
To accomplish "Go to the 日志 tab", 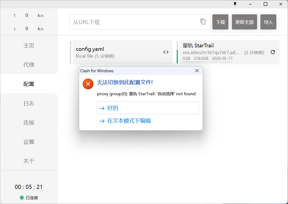I will click(x=29, y=103).
